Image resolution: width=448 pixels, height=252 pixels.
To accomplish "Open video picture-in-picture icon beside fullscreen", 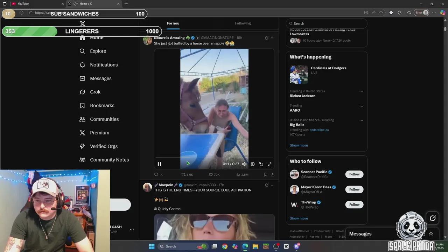I will pyautogui.click(x=261, y=164).
